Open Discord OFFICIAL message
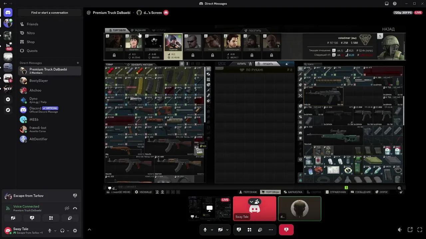The image size is (426, 239). 50,110
